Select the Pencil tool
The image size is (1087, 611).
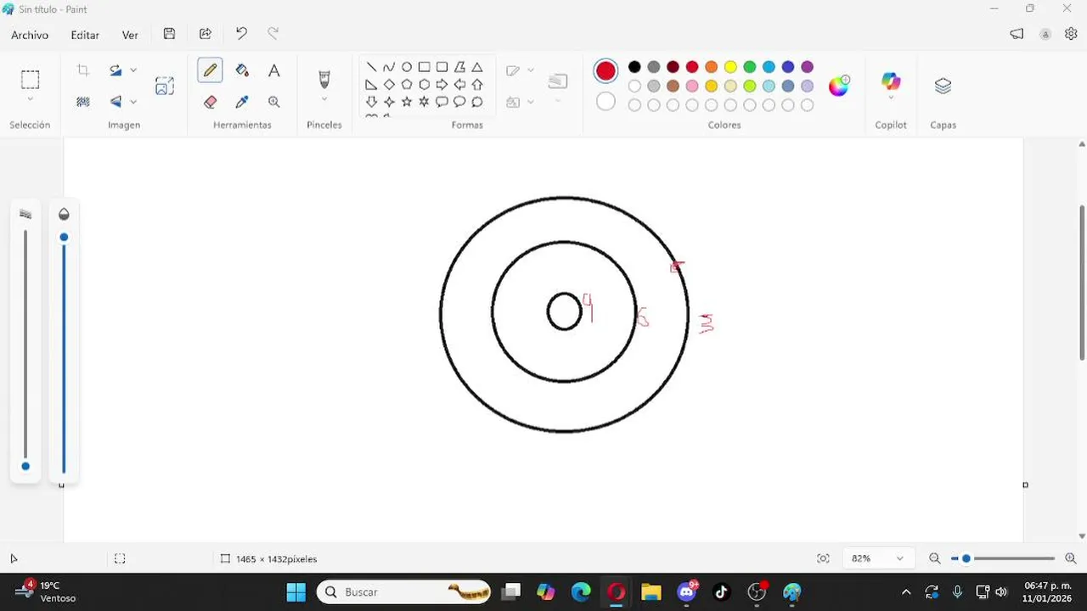click(210, 70)
